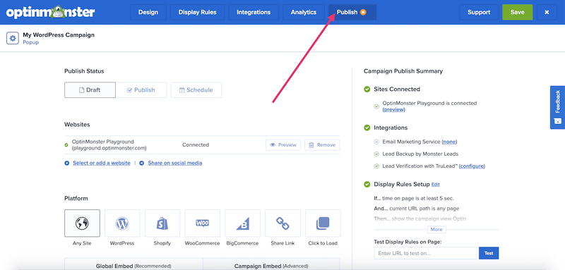Select the Shopify platform icon

coord(162,223)
